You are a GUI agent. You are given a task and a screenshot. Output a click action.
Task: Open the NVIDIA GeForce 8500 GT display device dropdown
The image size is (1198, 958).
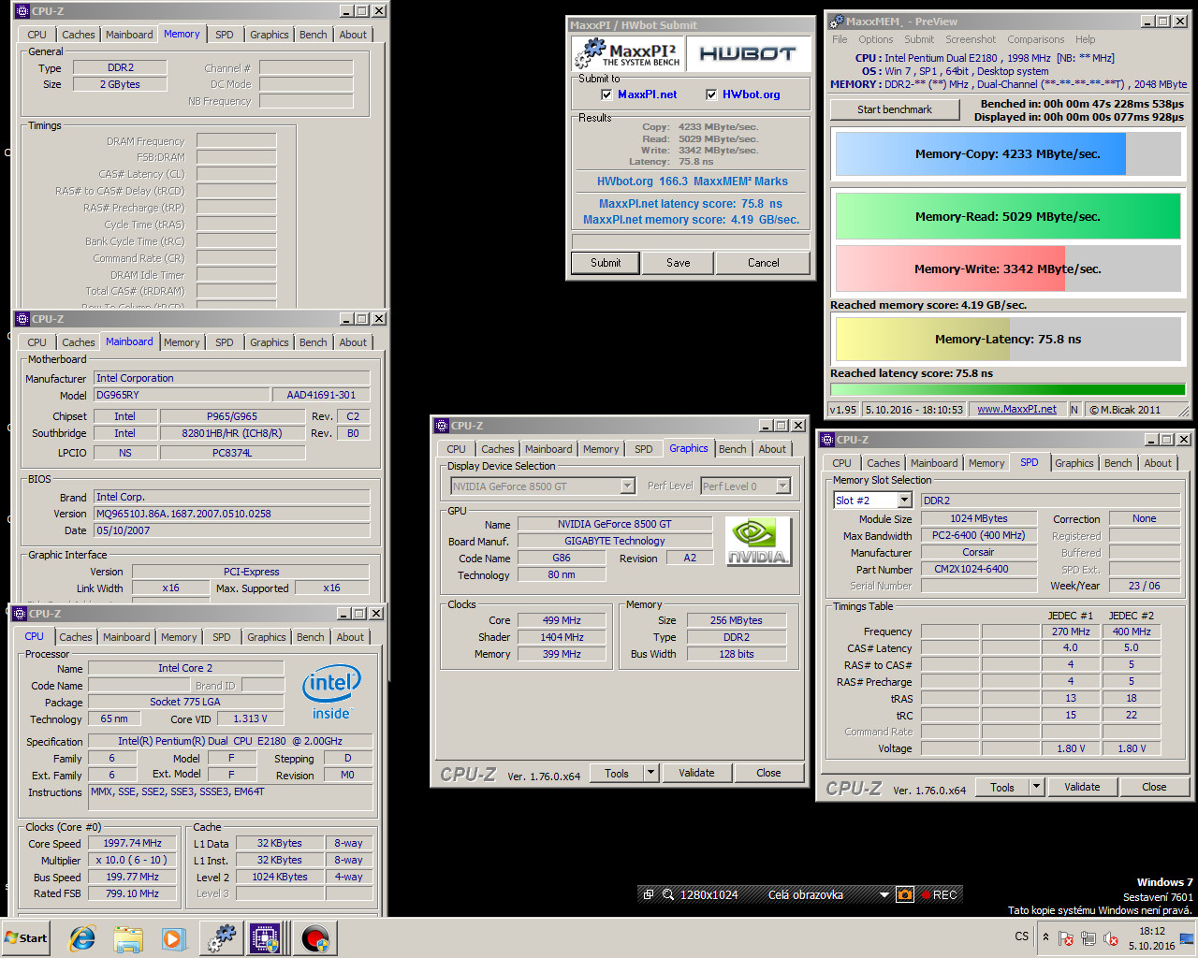(628, 486)
